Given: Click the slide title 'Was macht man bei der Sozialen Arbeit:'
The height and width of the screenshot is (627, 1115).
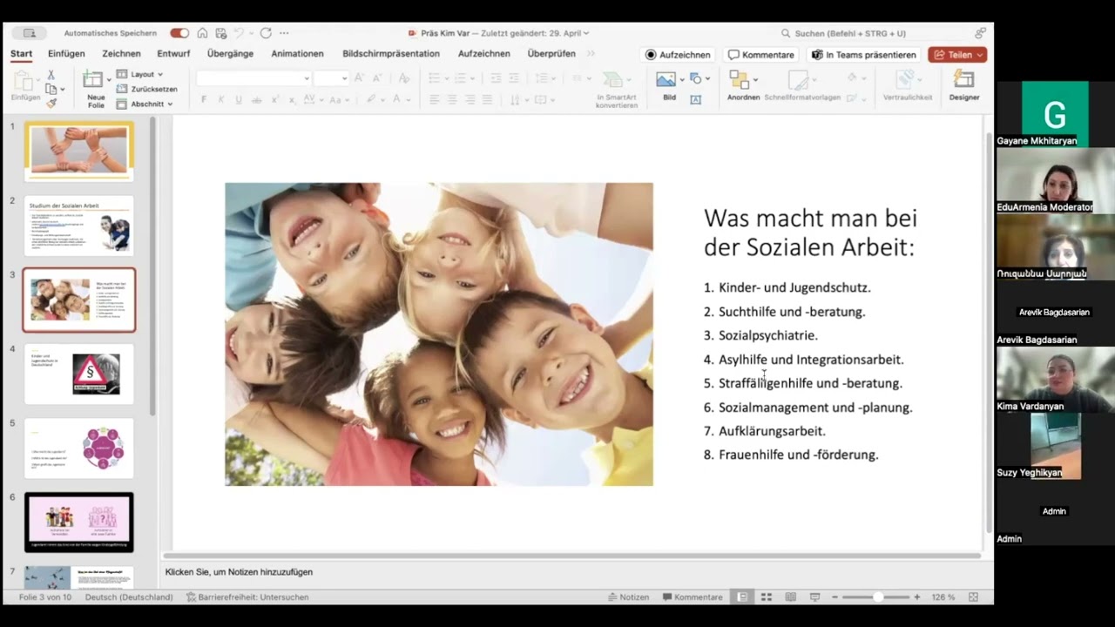Looking at the screenshot, I should pyautogui.click(x=810, y=233).
